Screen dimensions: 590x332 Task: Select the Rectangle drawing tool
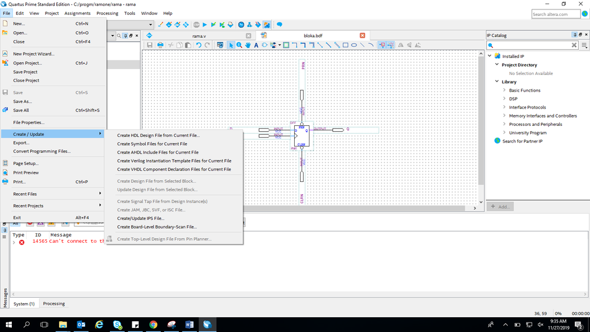pos(345,45)
